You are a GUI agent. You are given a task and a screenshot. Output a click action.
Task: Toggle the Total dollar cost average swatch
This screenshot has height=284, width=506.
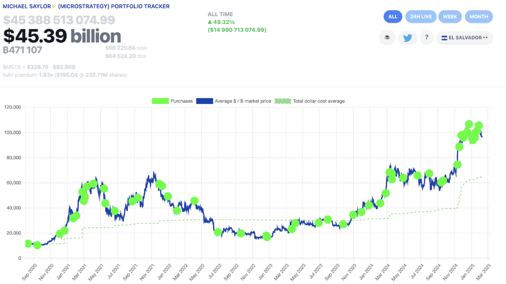click(x=283, y=101)
